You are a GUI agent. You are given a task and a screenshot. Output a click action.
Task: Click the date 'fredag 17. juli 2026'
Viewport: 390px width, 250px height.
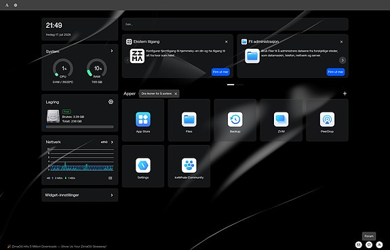click(58, 35)
